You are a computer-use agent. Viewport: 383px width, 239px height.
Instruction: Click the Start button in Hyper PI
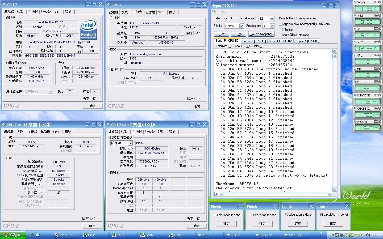tap(222, 34)
